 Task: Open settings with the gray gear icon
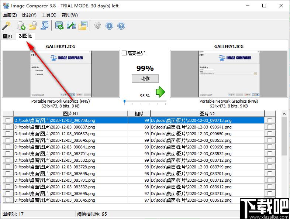pyautogui.click(x=98, y=25)
